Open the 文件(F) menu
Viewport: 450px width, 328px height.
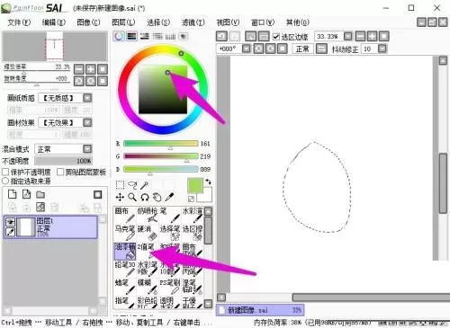19,22
